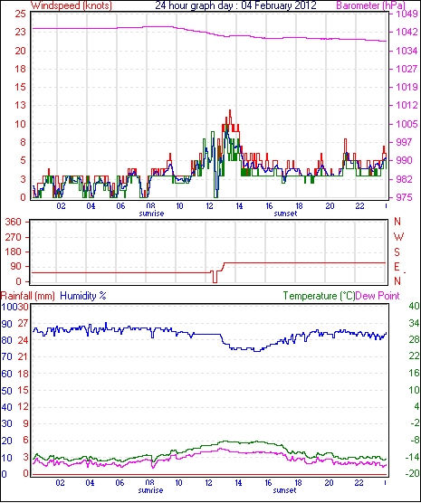Click the 40 degree temperature scale value

click(415, 306)
